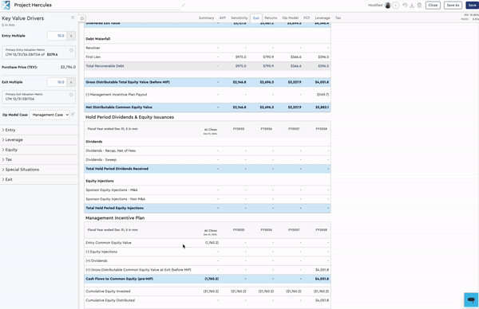Screen dimensions: 479x309
Task: Expand the Entry section
Action: 39,130
